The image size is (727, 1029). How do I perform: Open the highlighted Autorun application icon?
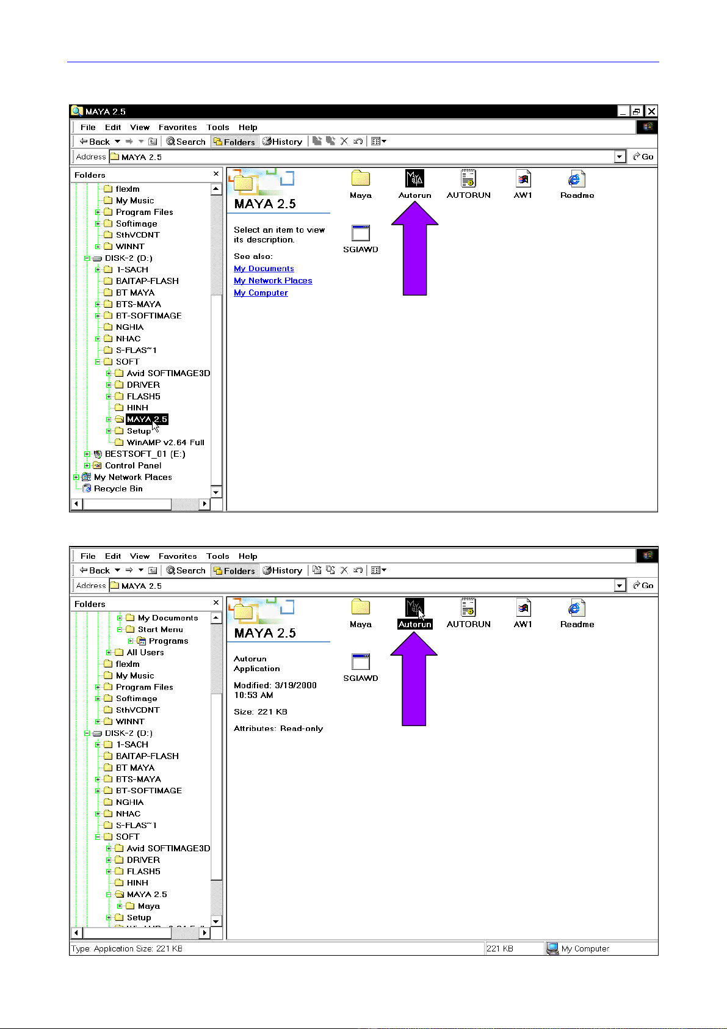(414, 608)
